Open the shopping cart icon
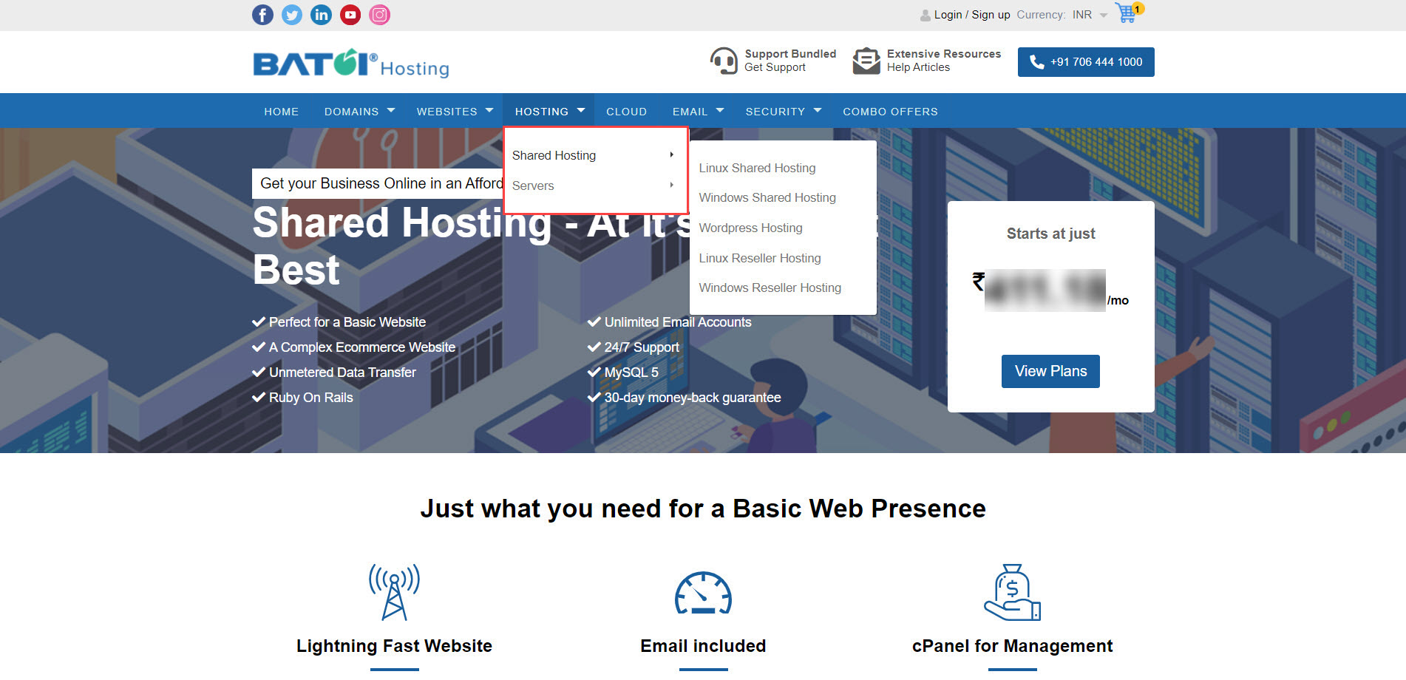The width and height of the screenshot is (1406, 680). [1127, 13]
